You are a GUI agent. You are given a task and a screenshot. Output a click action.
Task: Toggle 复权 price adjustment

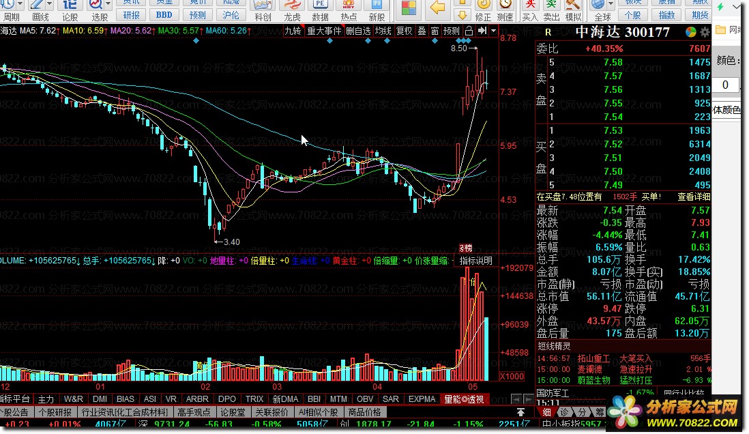pos(404,31)
